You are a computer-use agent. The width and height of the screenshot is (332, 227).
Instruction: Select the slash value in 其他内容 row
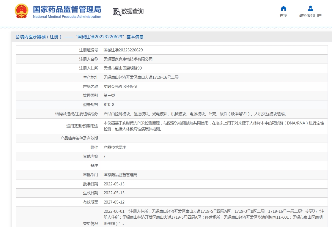coord(104,157)
